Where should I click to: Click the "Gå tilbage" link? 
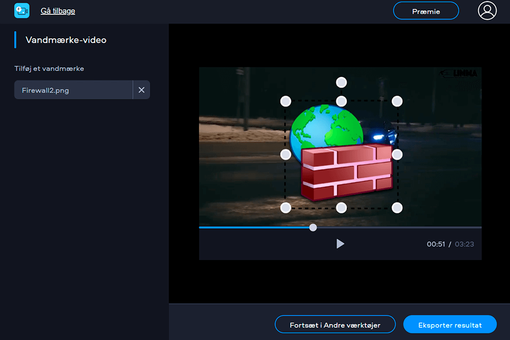coord(57,11)
